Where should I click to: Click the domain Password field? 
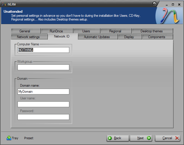pos(43,117)
